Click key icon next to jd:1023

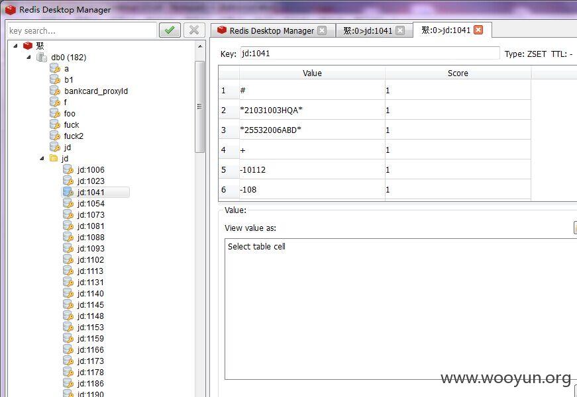[68, 181]
